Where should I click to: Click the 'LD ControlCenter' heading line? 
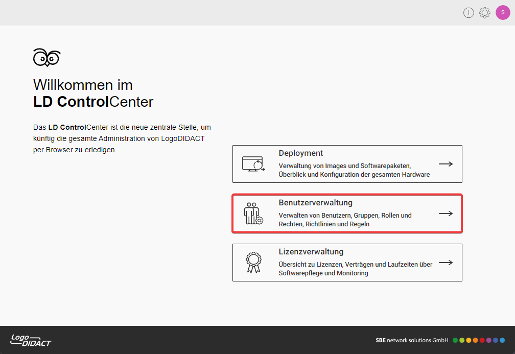pyautogui.click(x=93, y=102)
